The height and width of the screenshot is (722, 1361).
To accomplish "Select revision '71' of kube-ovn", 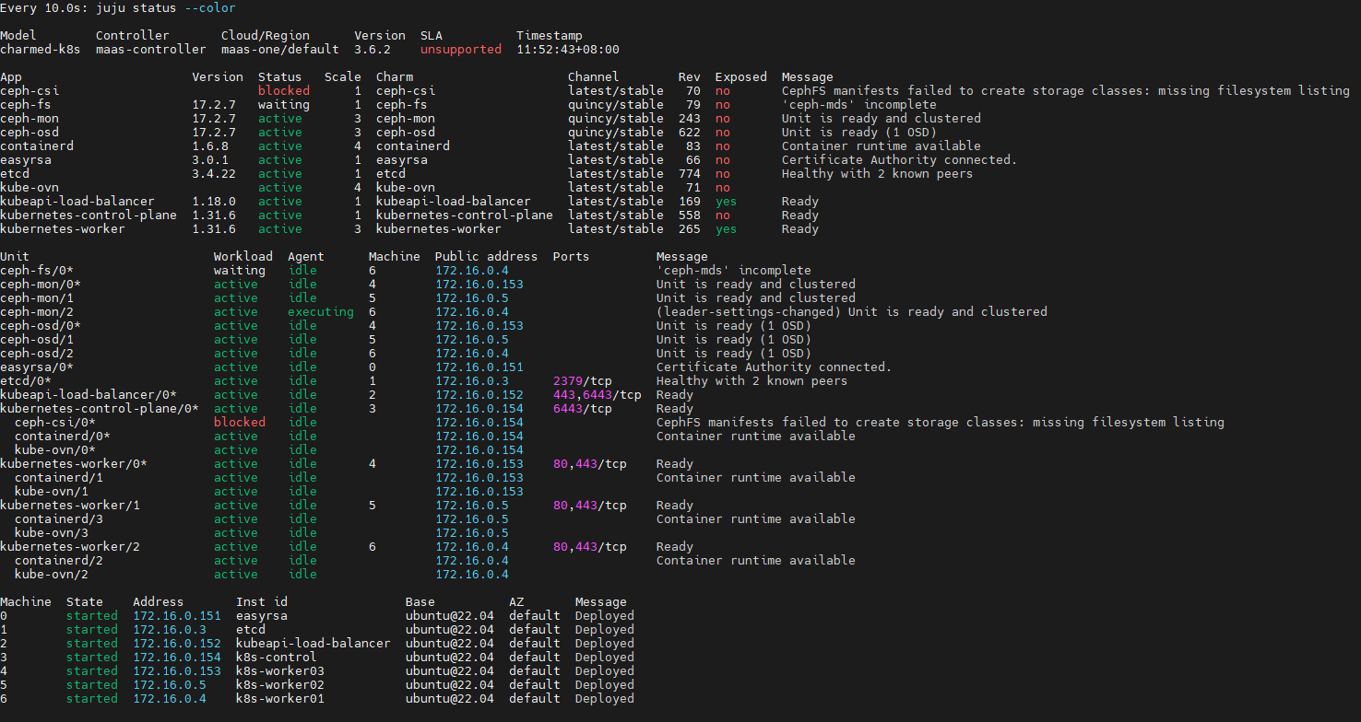I will click(693, 188).
